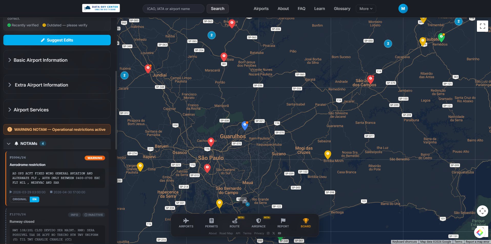This screenshot has width=491, height=244.
Task: Open the Glossary page
Action: (342, 8)
